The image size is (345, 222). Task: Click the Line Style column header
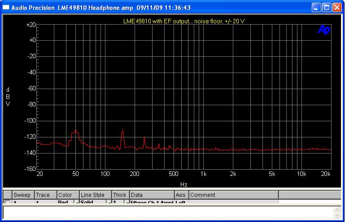click(x=96, y=195)
